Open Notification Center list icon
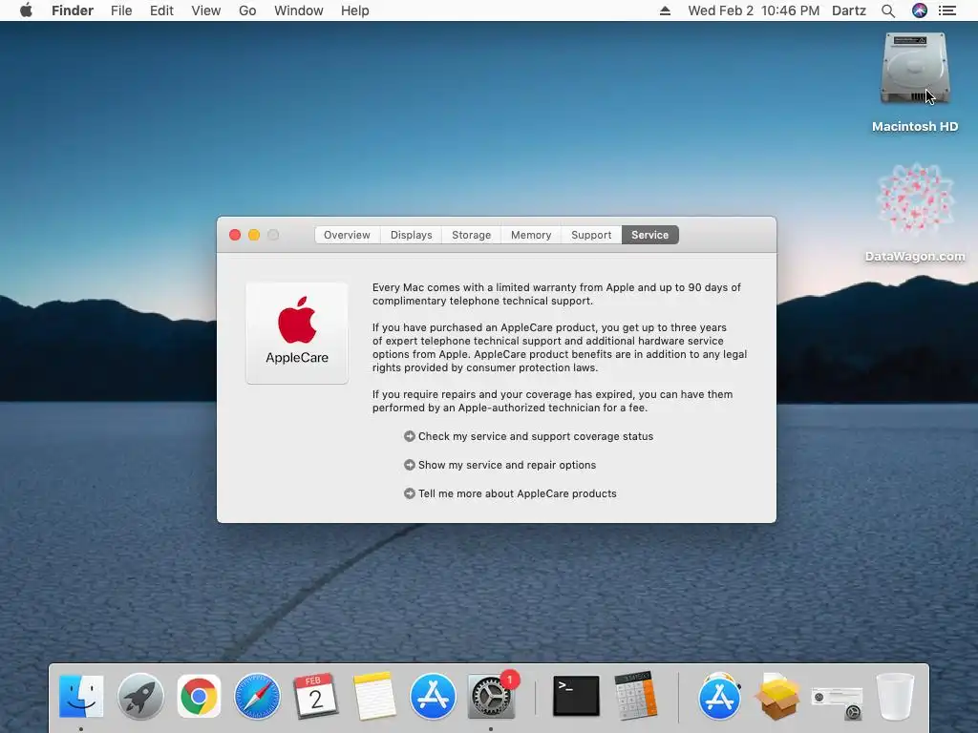The image size is (978, 733). coord(947,10)
